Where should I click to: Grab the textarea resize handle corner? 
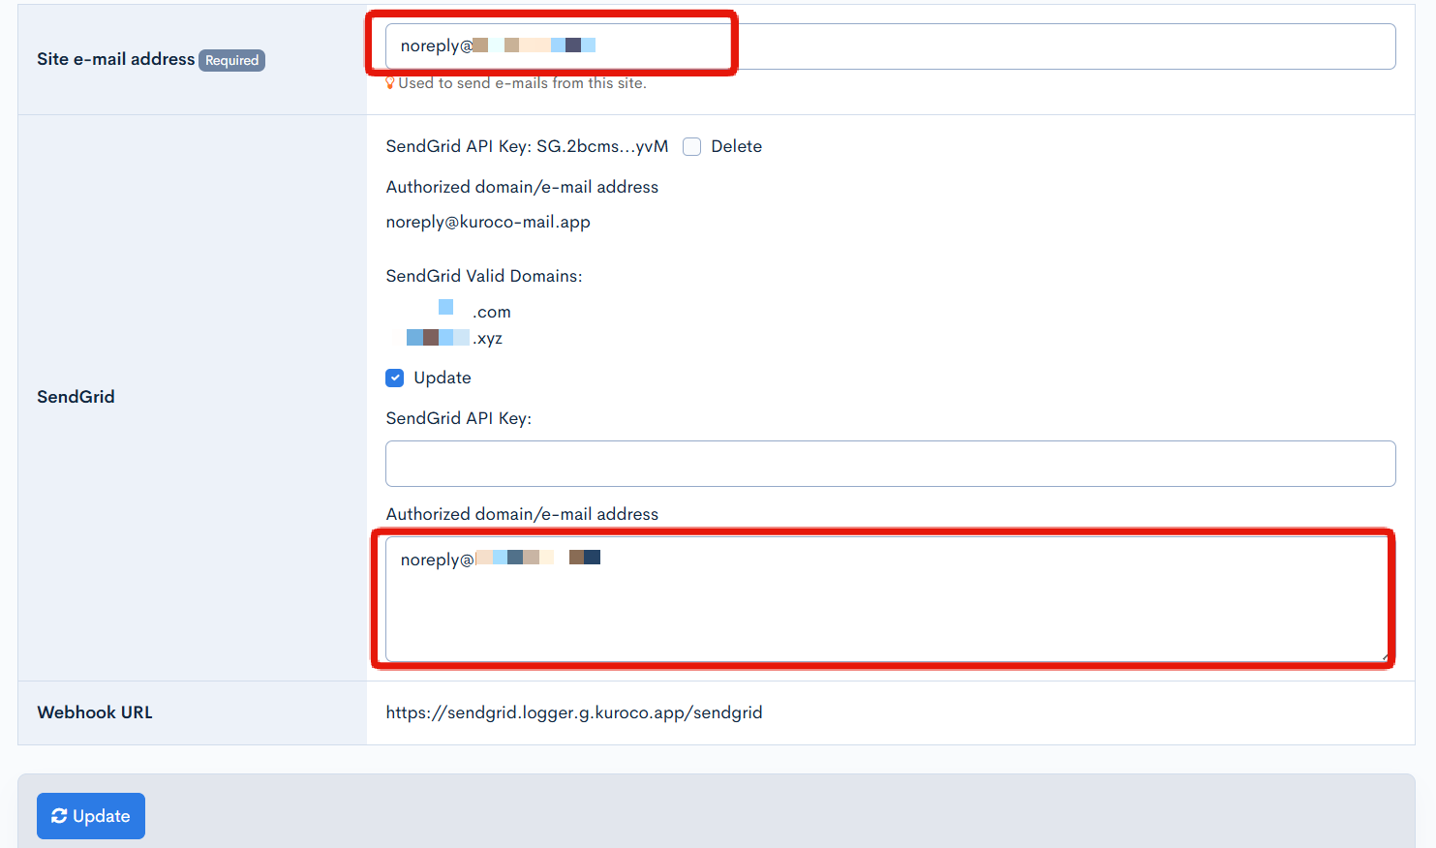pyautogui.click(x=1386, y=656)
